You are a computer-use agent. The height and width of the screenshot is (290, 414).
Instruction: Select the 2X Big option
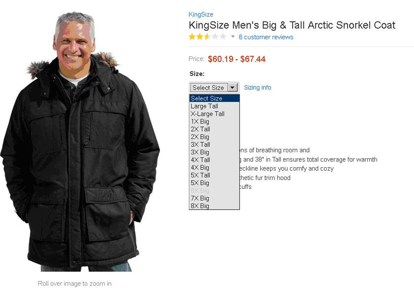point(200,137)
